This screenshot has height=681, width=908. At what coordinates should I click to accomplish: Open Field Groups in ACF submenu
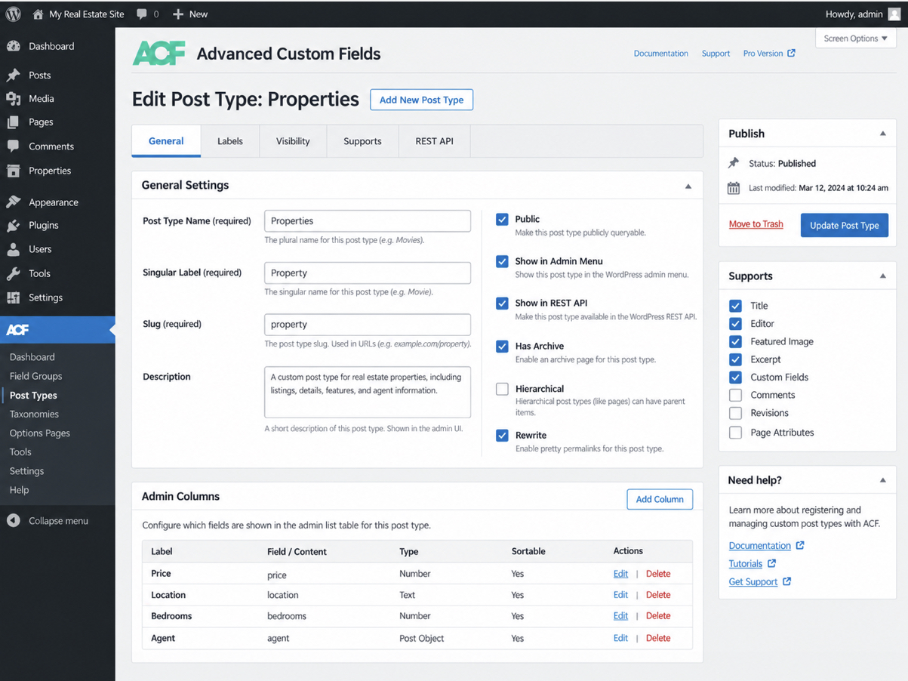[x=35, y=376]
